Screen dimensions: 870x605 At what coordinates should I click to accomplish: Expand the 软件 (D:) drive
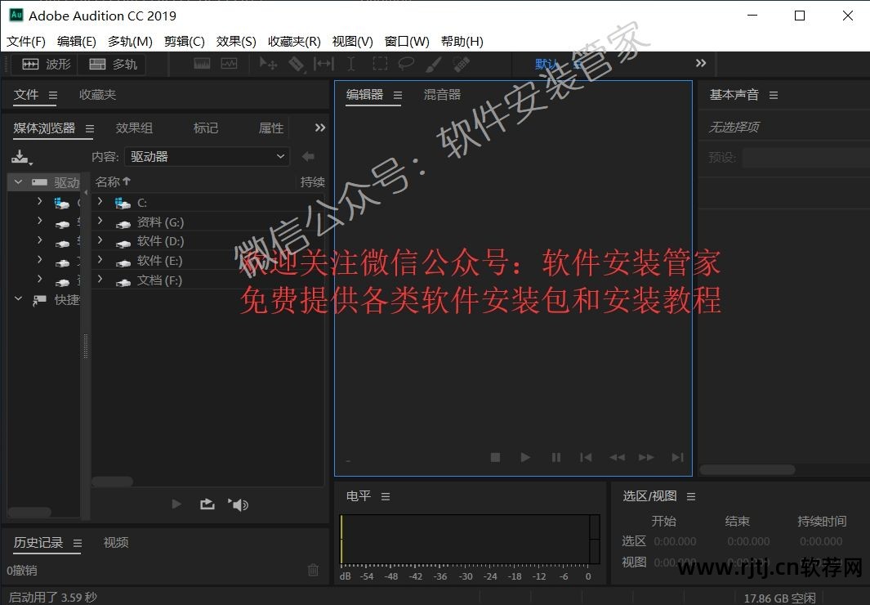[x=100, y=240]
